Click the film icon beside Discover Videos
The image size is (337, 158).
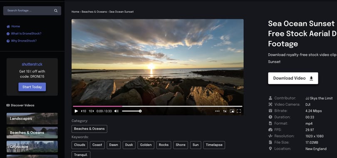click(8, 105)
